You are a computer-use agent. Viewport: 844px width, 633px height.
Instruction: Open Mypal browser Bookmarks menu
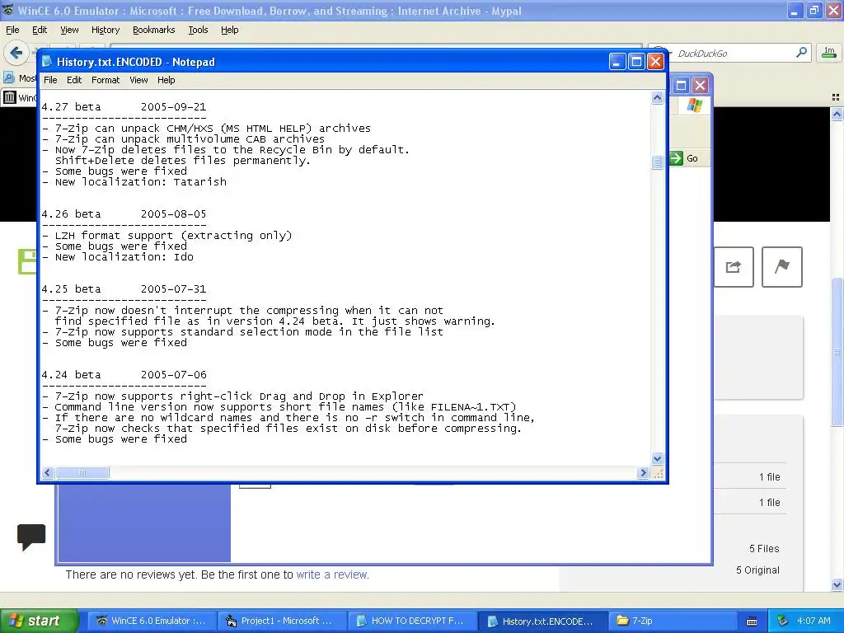pos(154,30)
